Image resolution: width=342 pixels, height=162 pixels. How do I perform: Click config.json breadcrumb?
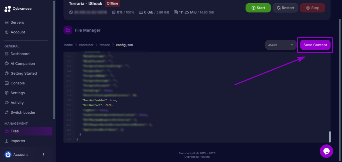[124, 45]
